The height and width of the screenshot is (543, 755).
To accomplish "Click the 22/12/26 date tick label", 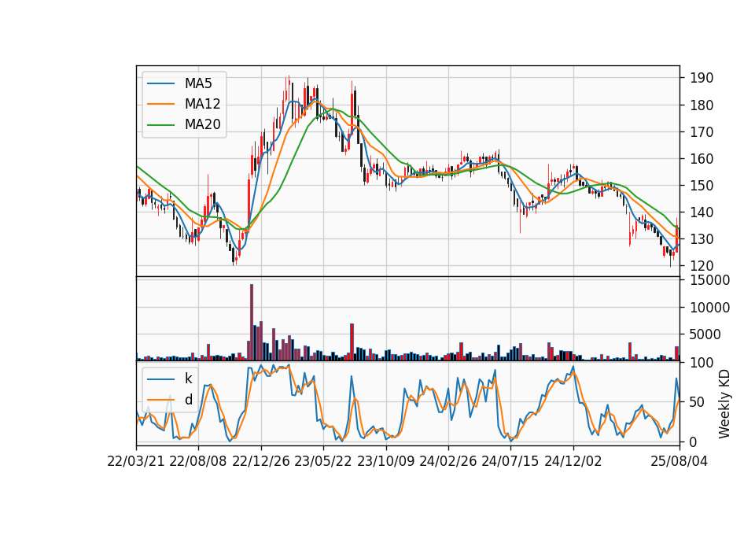I will tap(261, 461).
